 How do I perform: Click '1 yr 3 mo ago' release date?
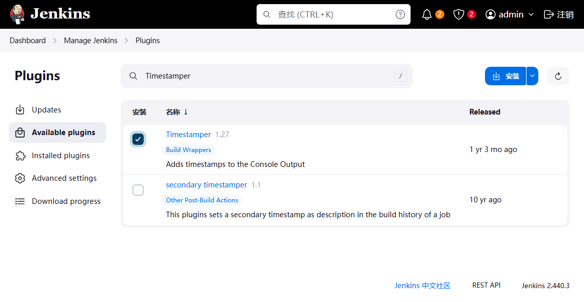click(x=493, y=149)
